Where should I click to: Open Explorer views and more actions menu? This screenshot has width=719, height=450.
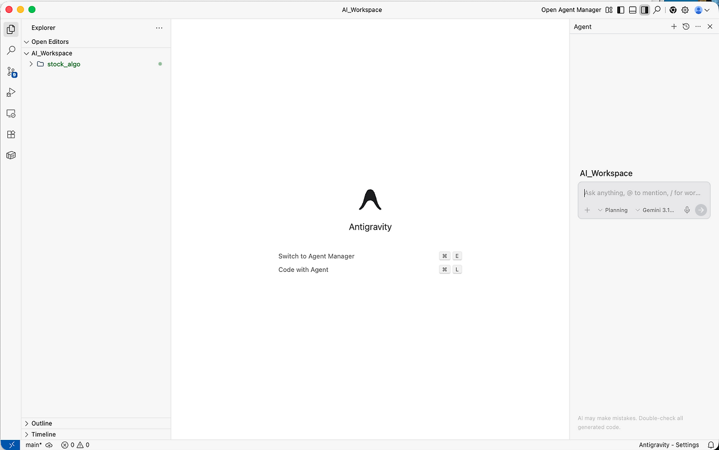point(160,28)
